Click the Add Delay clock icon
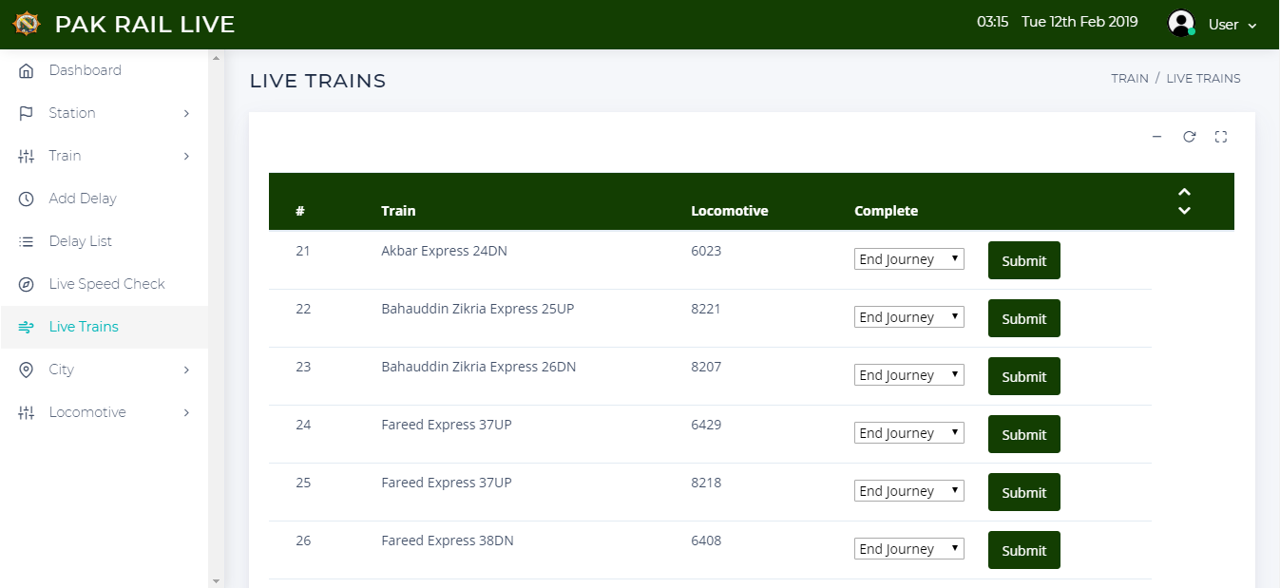The height and width of the screenshot is (588, 1280). (x=27, y=199)
